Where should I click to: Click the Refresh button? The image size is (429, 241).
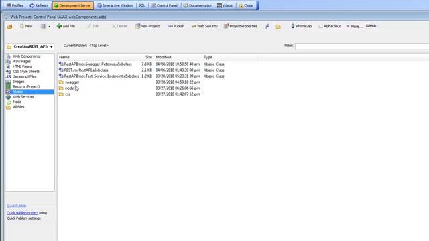click(39, 5)
